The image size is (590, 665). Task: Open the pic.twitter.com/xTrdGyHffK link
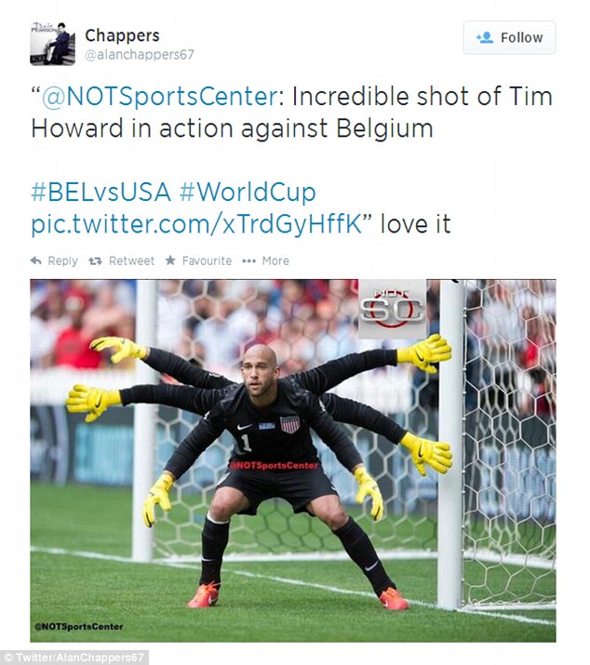coord(197,224)
